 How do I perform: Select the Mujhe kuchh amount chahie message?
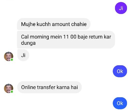click(54, 24)
